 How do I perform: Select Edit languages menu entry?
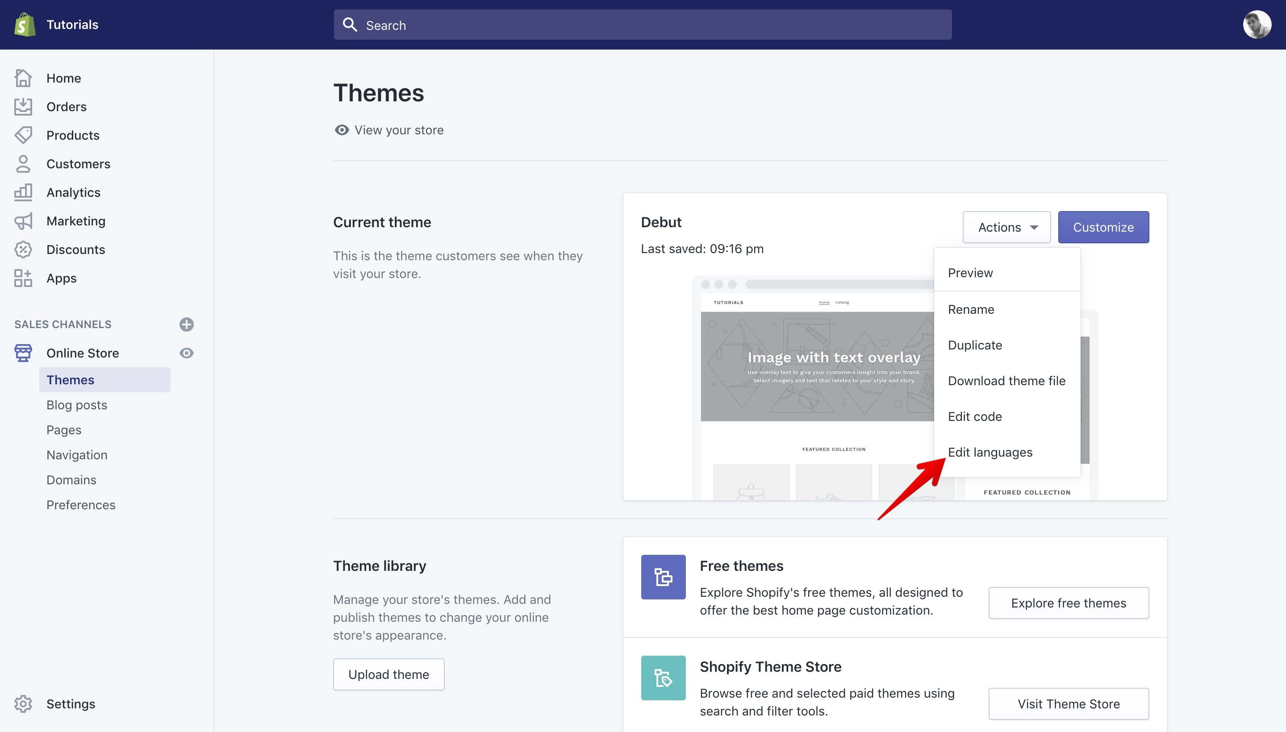click(1007, 452)
